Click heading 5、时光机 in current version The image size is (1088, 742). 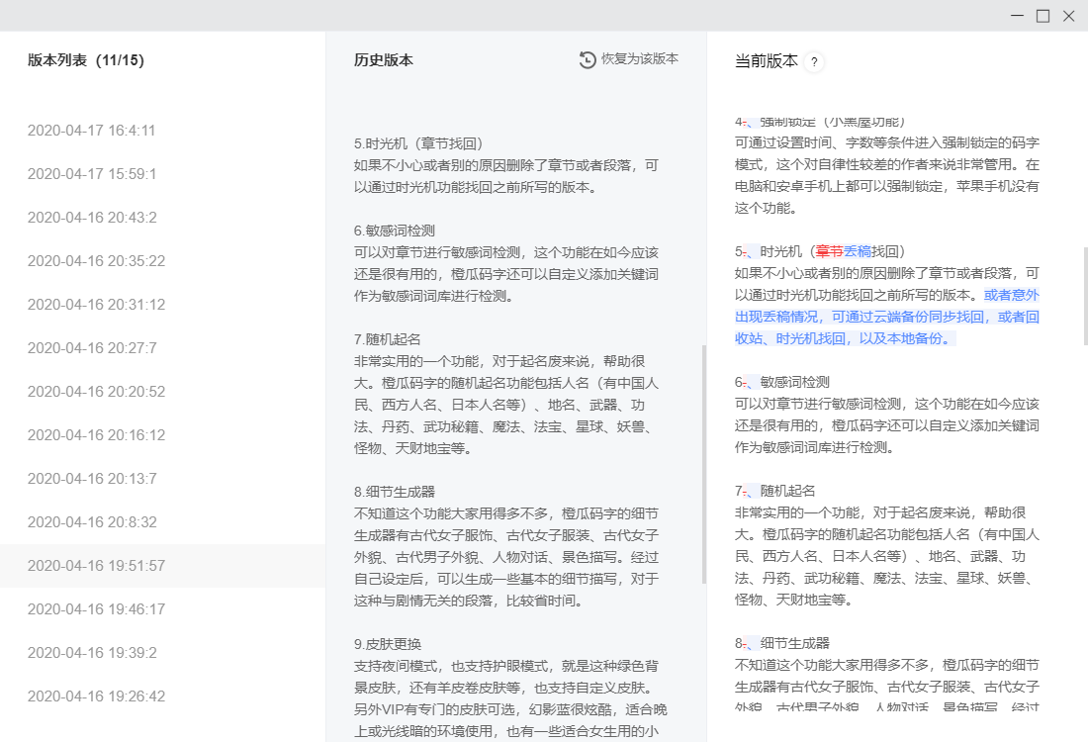pos(820,251)
